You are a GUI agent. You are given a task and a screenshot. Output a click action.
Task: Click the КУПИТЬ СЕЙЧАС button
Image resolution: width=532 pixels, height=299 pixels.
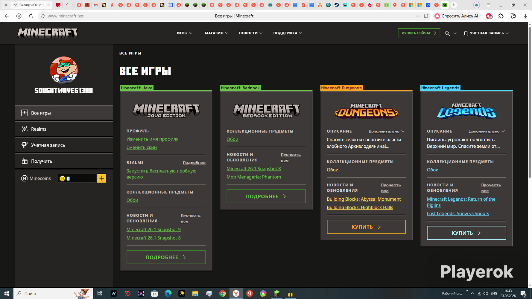[x=419, y=33]
